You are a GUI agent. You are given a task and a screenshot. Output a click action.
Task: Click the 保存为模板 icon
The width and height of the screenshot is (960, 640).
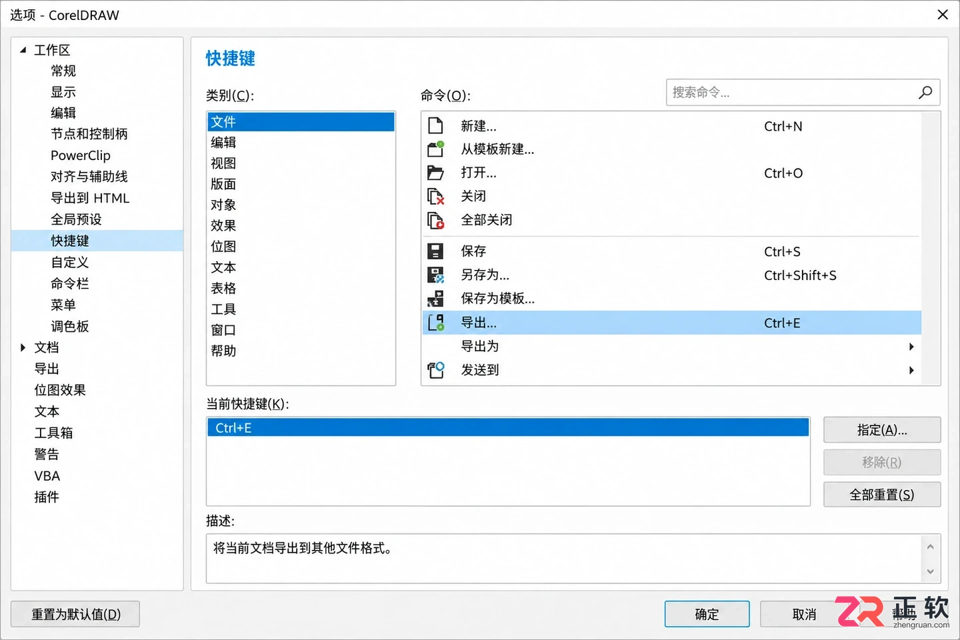pos(435,299)
